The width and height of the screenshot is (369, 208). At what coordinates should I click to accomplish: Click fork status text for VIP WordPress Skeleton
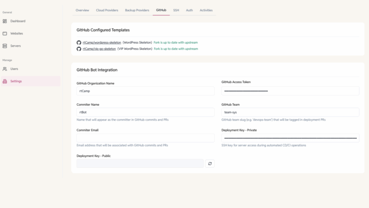point(176,49)
